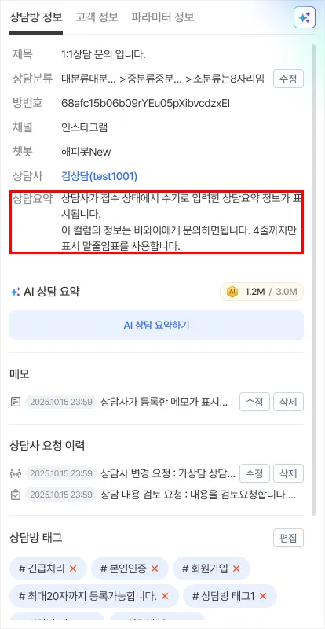Select the 상담방 정보 tab
This screenshot has height=629, width=325.
(36, 17)
